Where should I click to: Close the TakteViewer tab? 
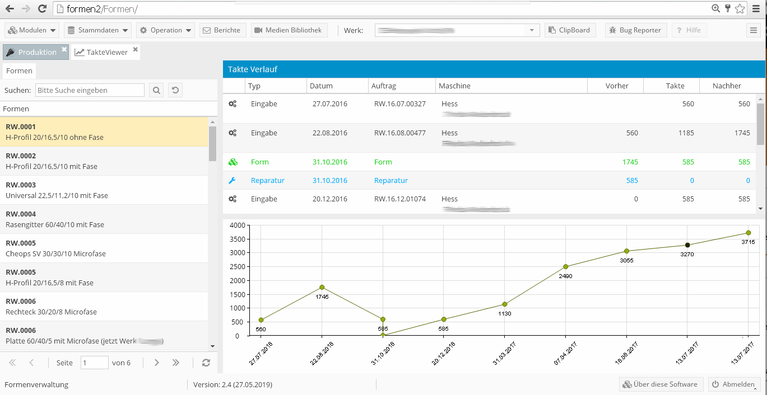coord(136,49)
